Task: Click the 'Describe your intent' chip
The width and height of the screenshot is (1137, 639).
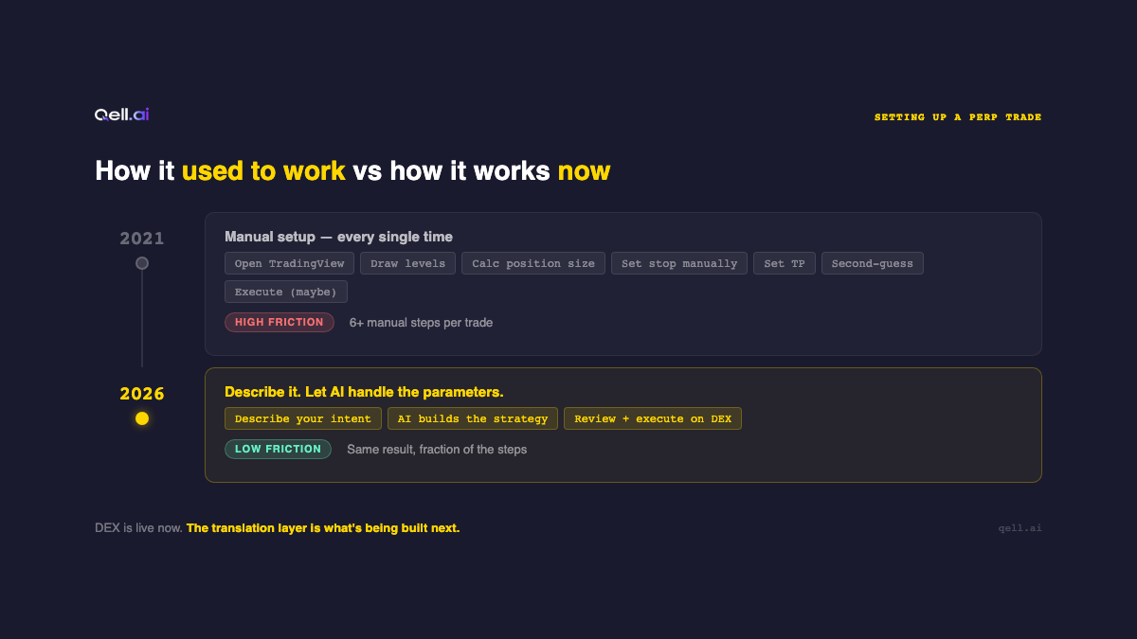Action: [x=303, y=418]
